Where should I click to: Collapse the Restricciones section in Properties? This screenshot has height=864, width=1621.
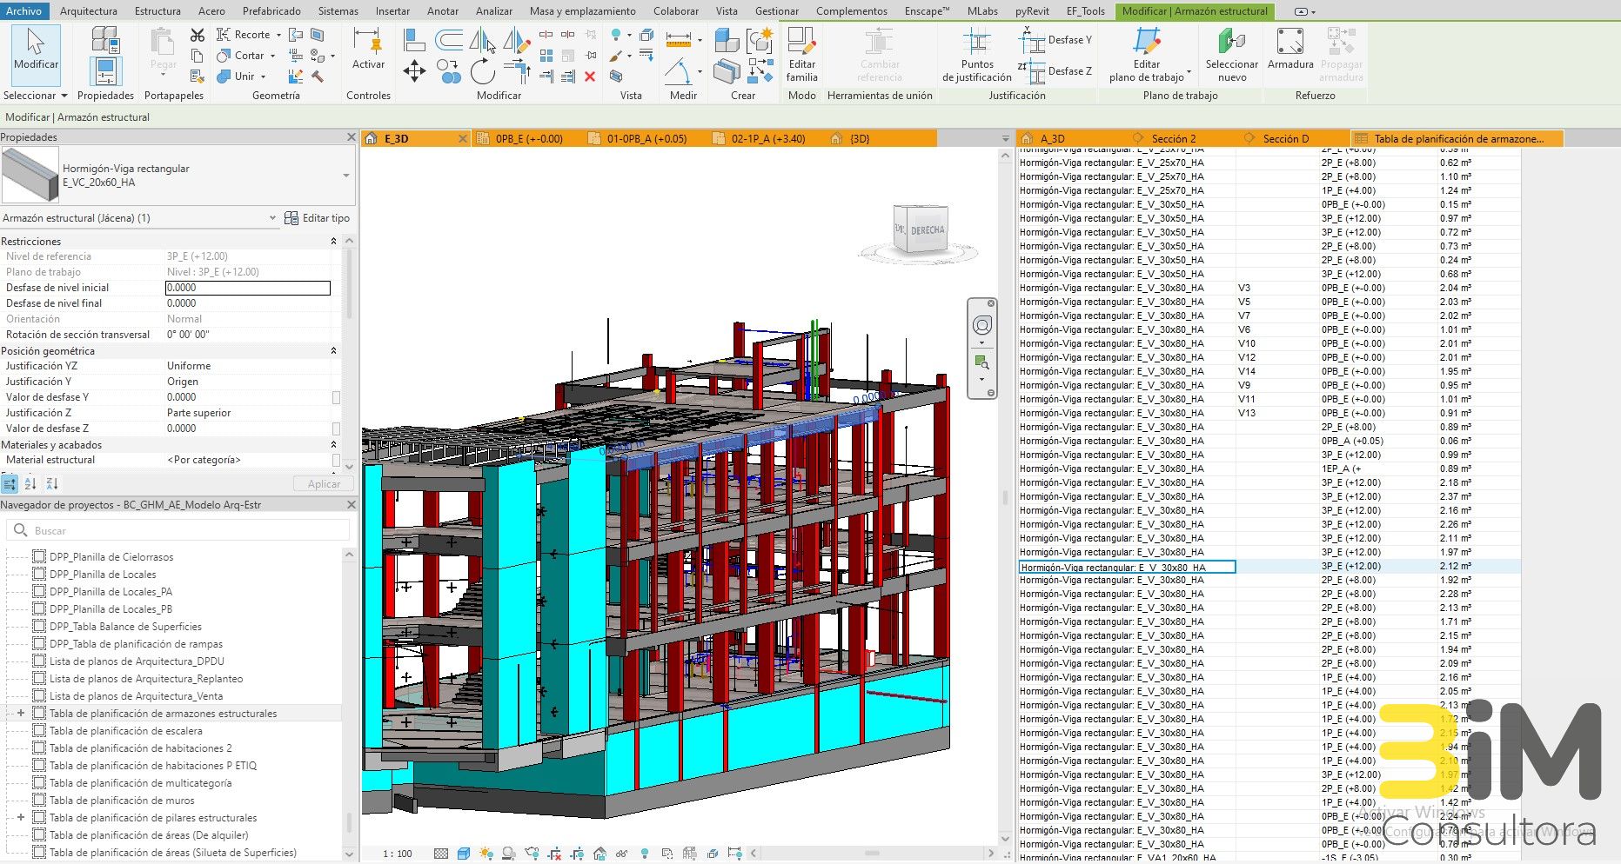point(333,241)
